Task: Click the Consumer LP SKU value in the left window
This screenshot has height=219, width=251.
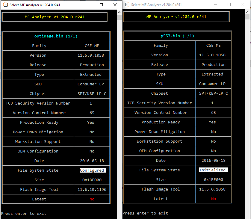Action: click(x=91, y=84)
